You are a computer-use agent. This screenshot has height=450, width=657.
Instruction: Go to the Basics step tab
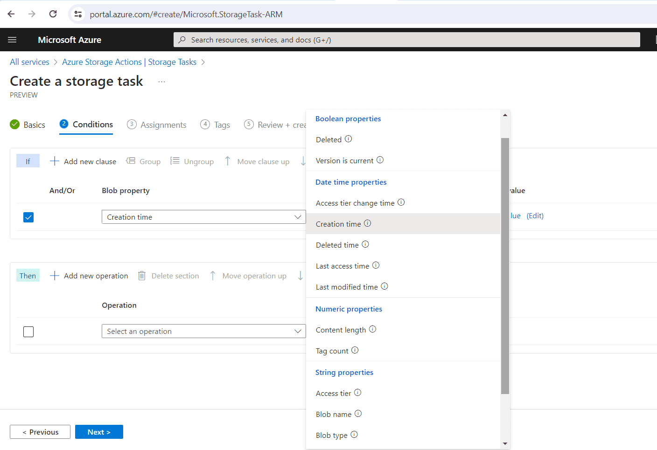coord(28,125)
